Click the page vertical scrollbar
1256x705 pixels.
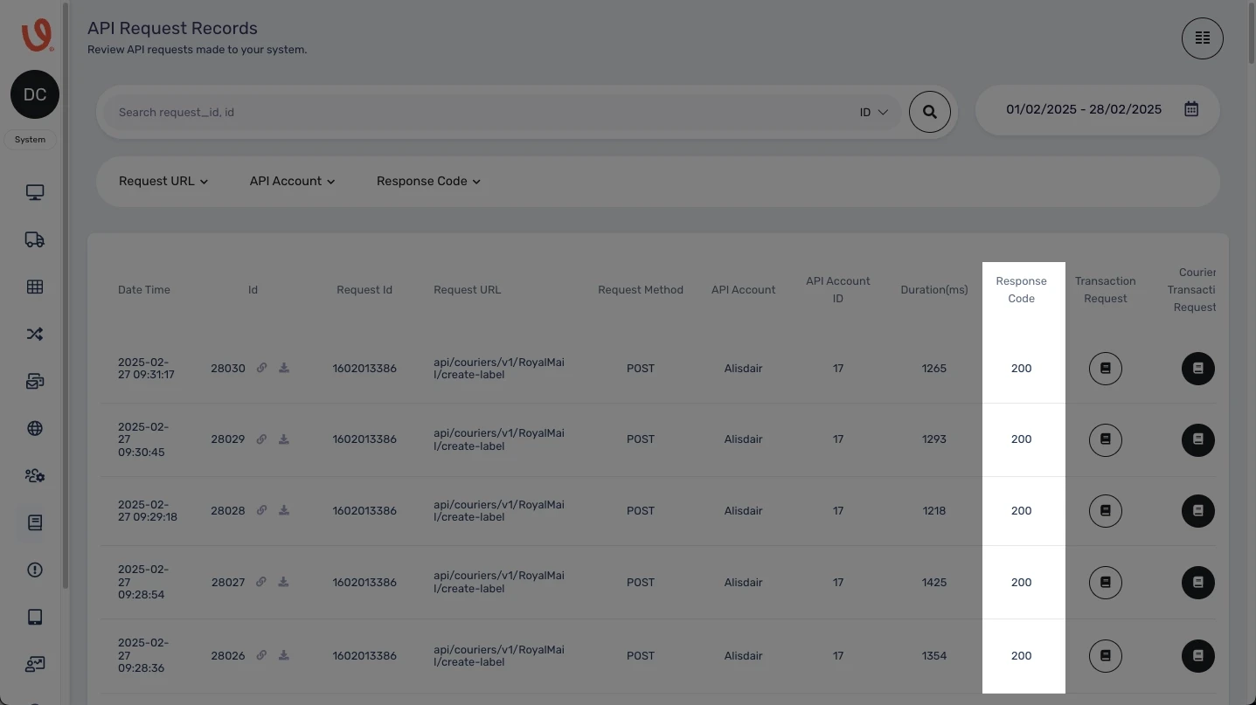1252,33
